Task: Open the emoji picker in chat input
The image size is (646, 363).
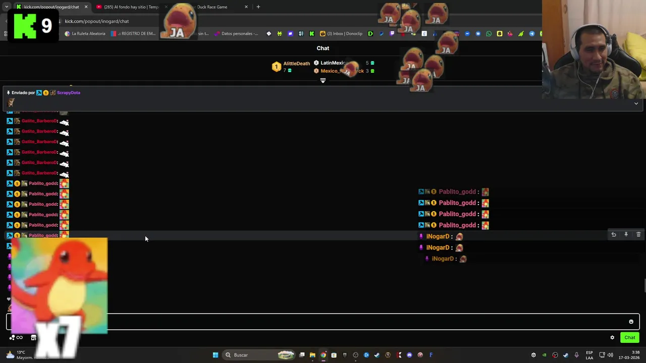Action: (631, 322)
